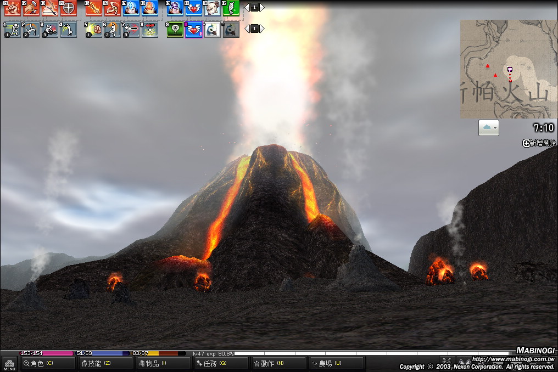Select the F8 firebolt skill icon
The height and width of the screenshot is (372, 558).
point(149,8)
